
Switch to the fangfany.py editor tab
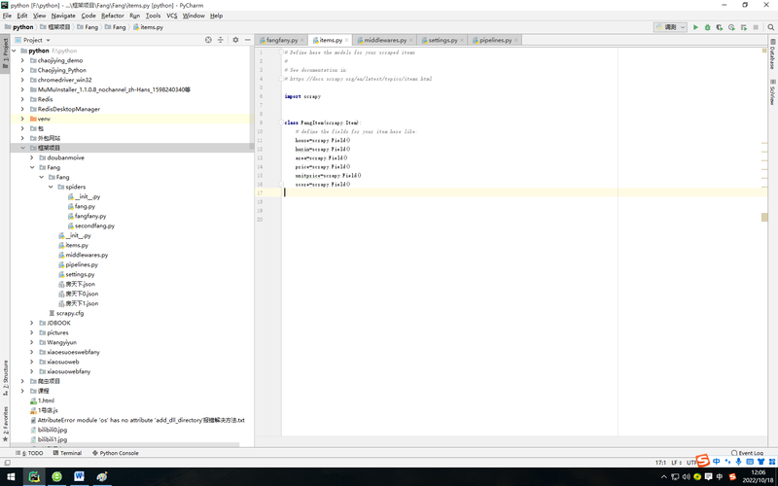[x=282, y=40]
